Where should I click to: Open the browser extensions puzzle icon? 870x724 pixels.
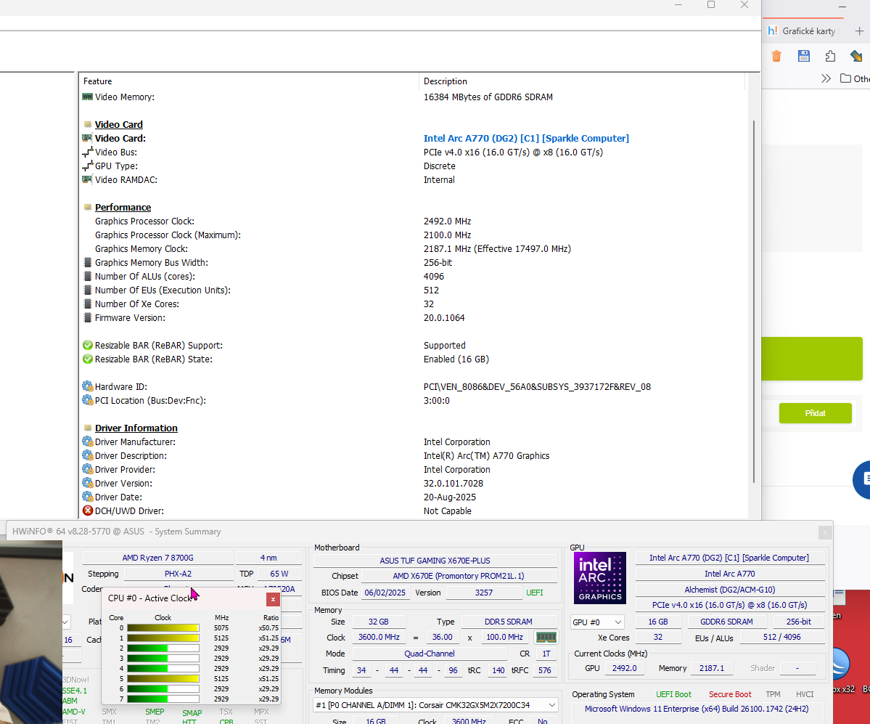tap(830, 56)
